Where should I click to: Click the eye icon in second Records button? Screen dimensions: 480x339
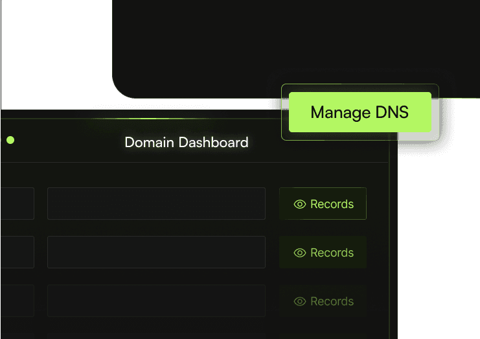pyautogui.click(x=299, y=253)
